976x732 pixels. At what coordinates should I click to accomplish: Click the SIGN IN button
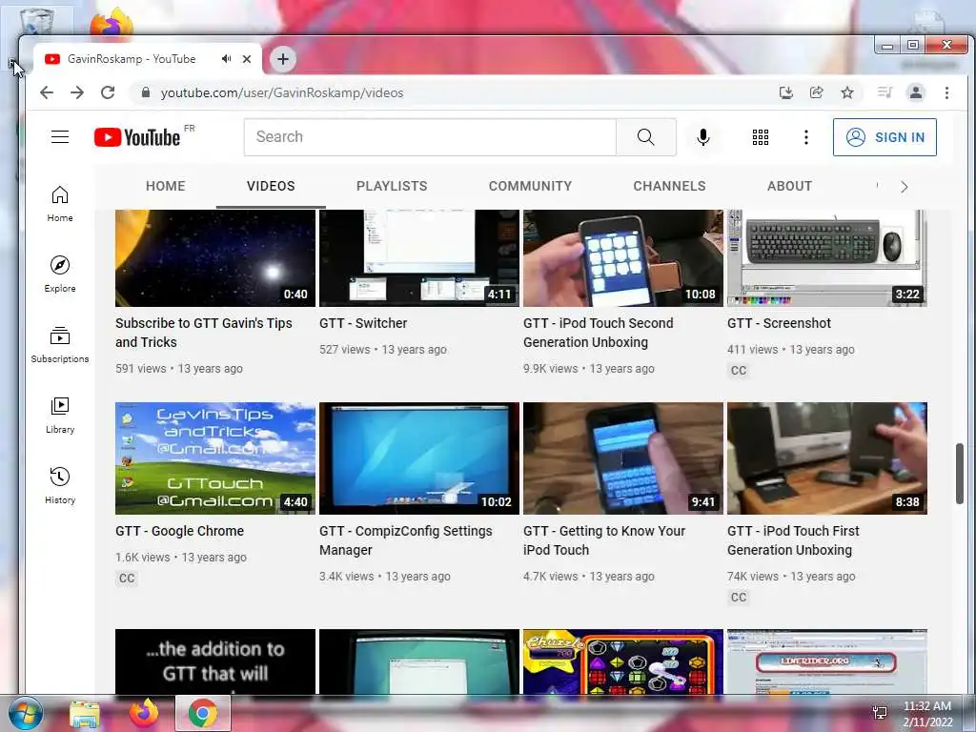click(884, 137)
